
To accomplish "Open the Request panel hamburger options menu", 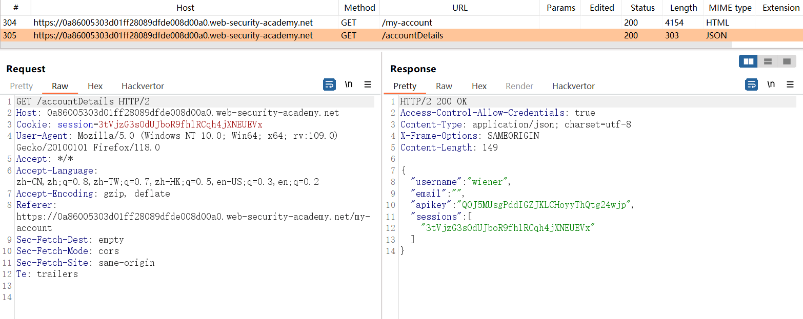I will coord(368,84).
